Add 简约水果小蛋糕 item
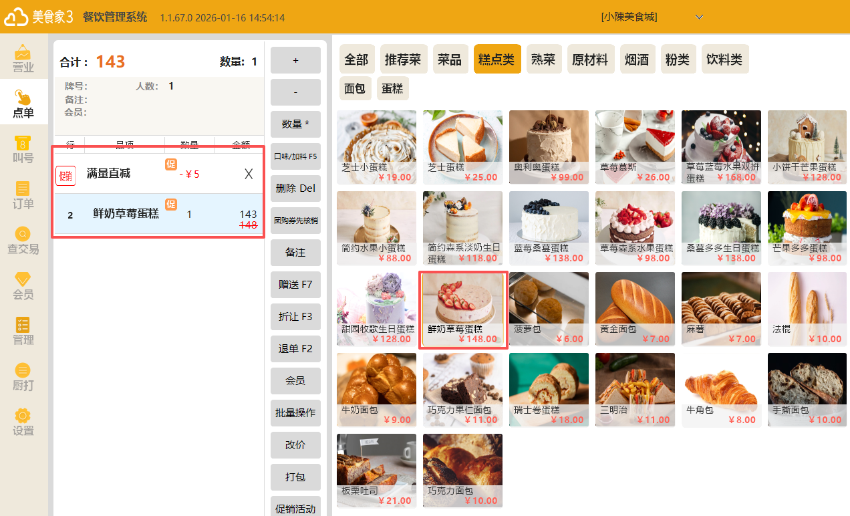Screen dimensions: 850x516 376,228
